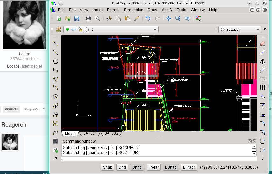272x174 pixels.
Task: Expand the draw toolbar overflow arrows
Action: pyautogui.click(x=56, y=158)
